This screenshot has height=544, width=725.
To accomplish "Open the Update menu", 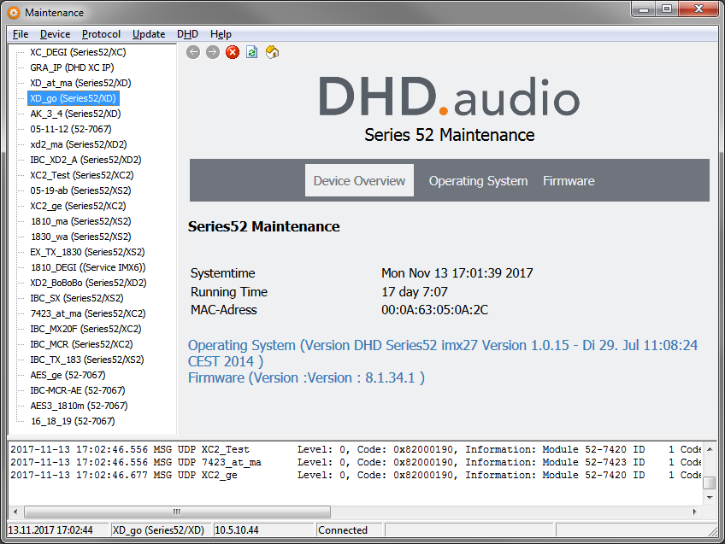I will [x=149, y=34].
